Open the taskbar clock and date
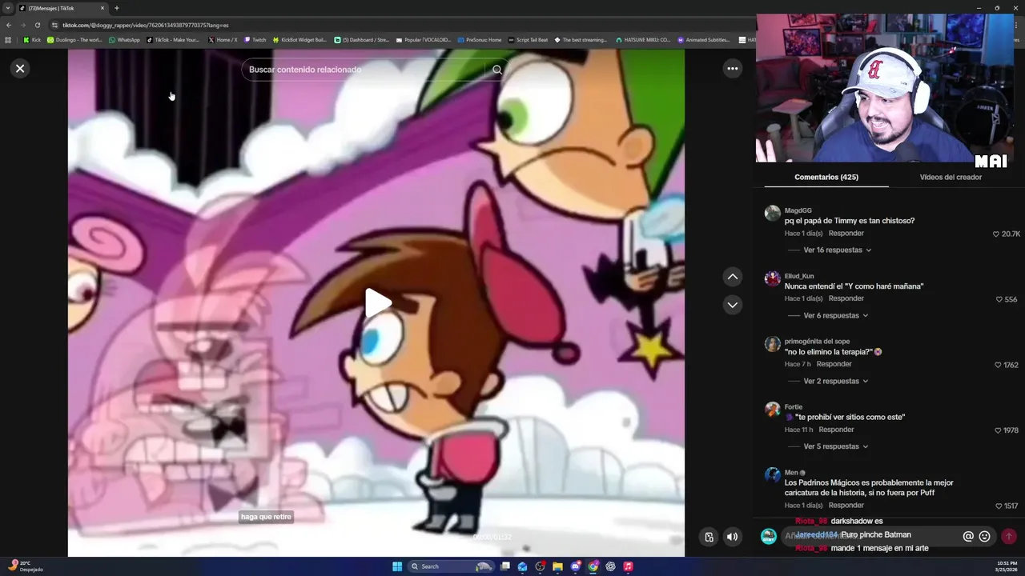This screenshot has width=1025, height=576. point(1007,566)
